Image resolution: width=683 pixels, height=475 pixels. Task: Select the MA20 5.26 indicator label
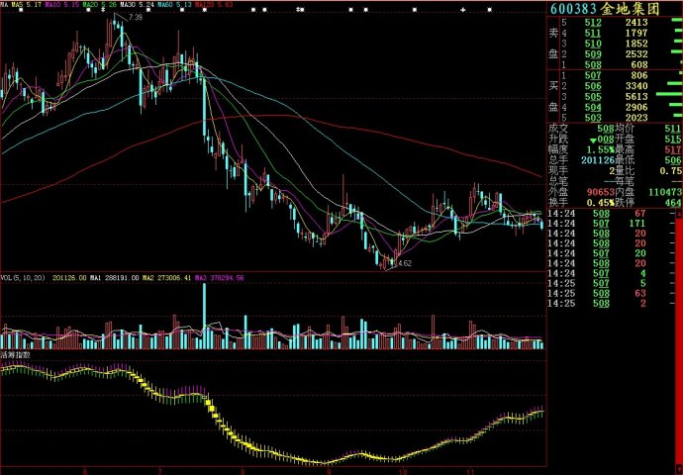(99, 5)
